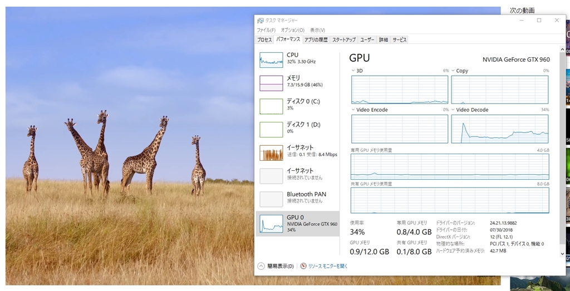Select active イーサネット with 8.4 Mbps

pyautogui.click(x=298, y=152)
